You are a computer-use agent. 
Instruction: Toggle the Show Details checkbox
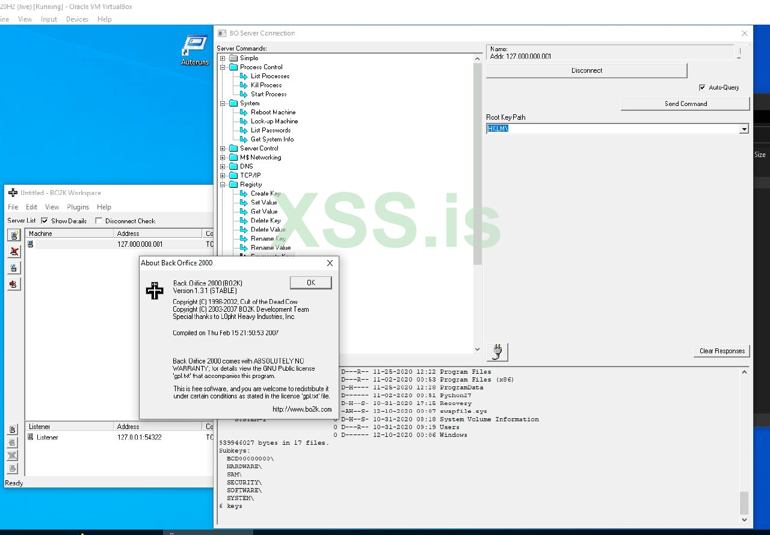coord(45,221)
